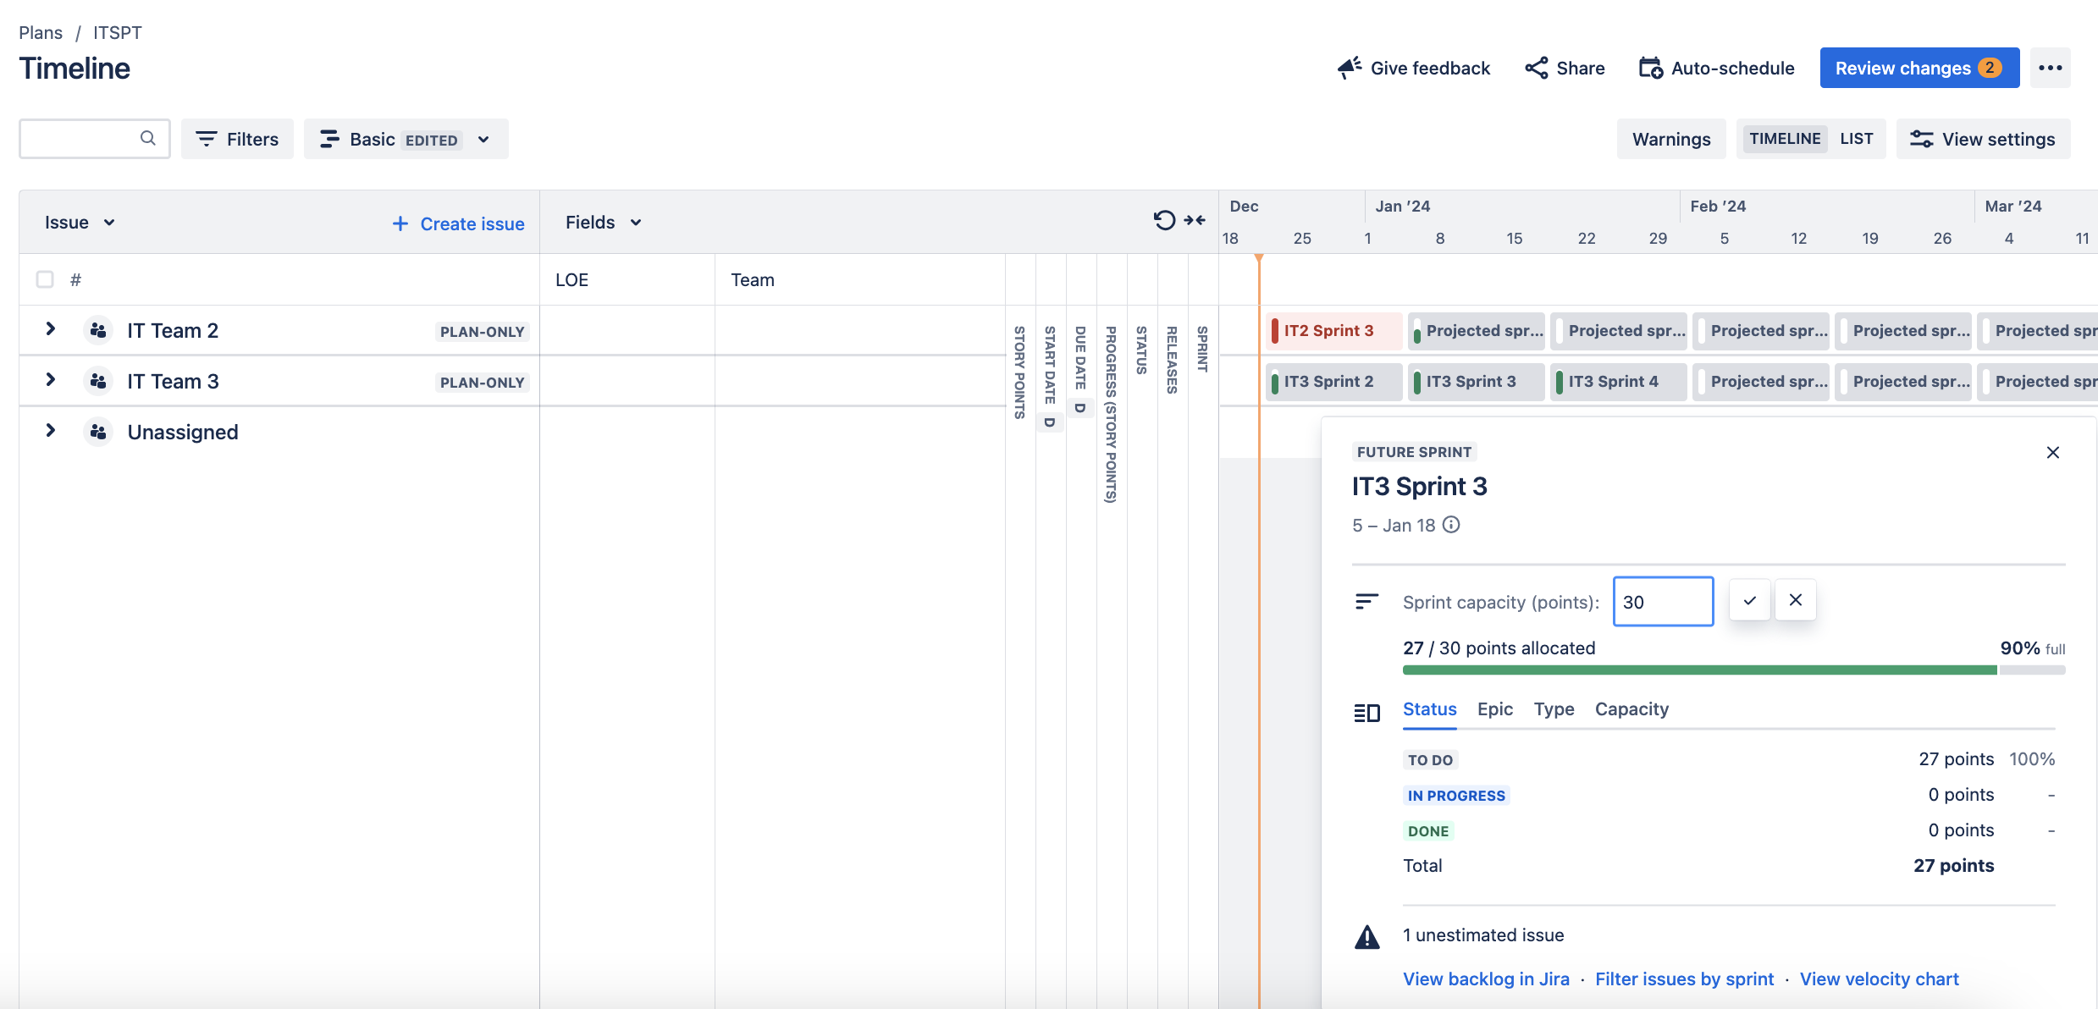
Task: Confirm sprint capacity with the checkmark
Action: (1749, 600)
